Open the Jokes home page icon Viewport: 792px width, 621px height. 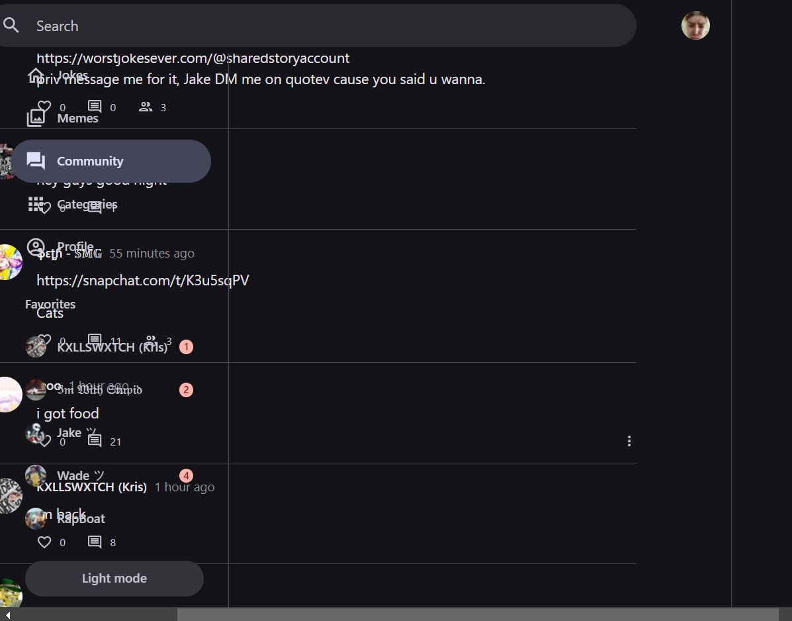coord(36,75)
